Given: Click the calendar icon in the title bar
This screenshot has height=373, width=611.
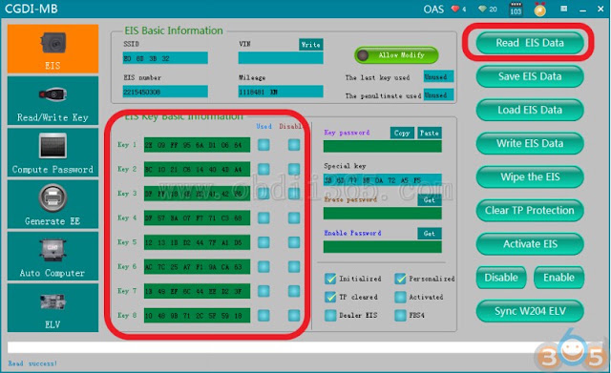Looking at the screenshot, I should pos(516,9).
